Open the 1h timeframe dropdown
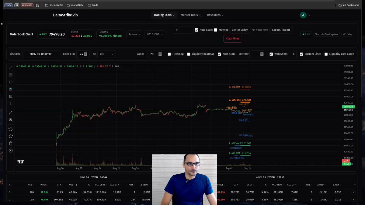This screenshot has width=365, height=205. 183,30
